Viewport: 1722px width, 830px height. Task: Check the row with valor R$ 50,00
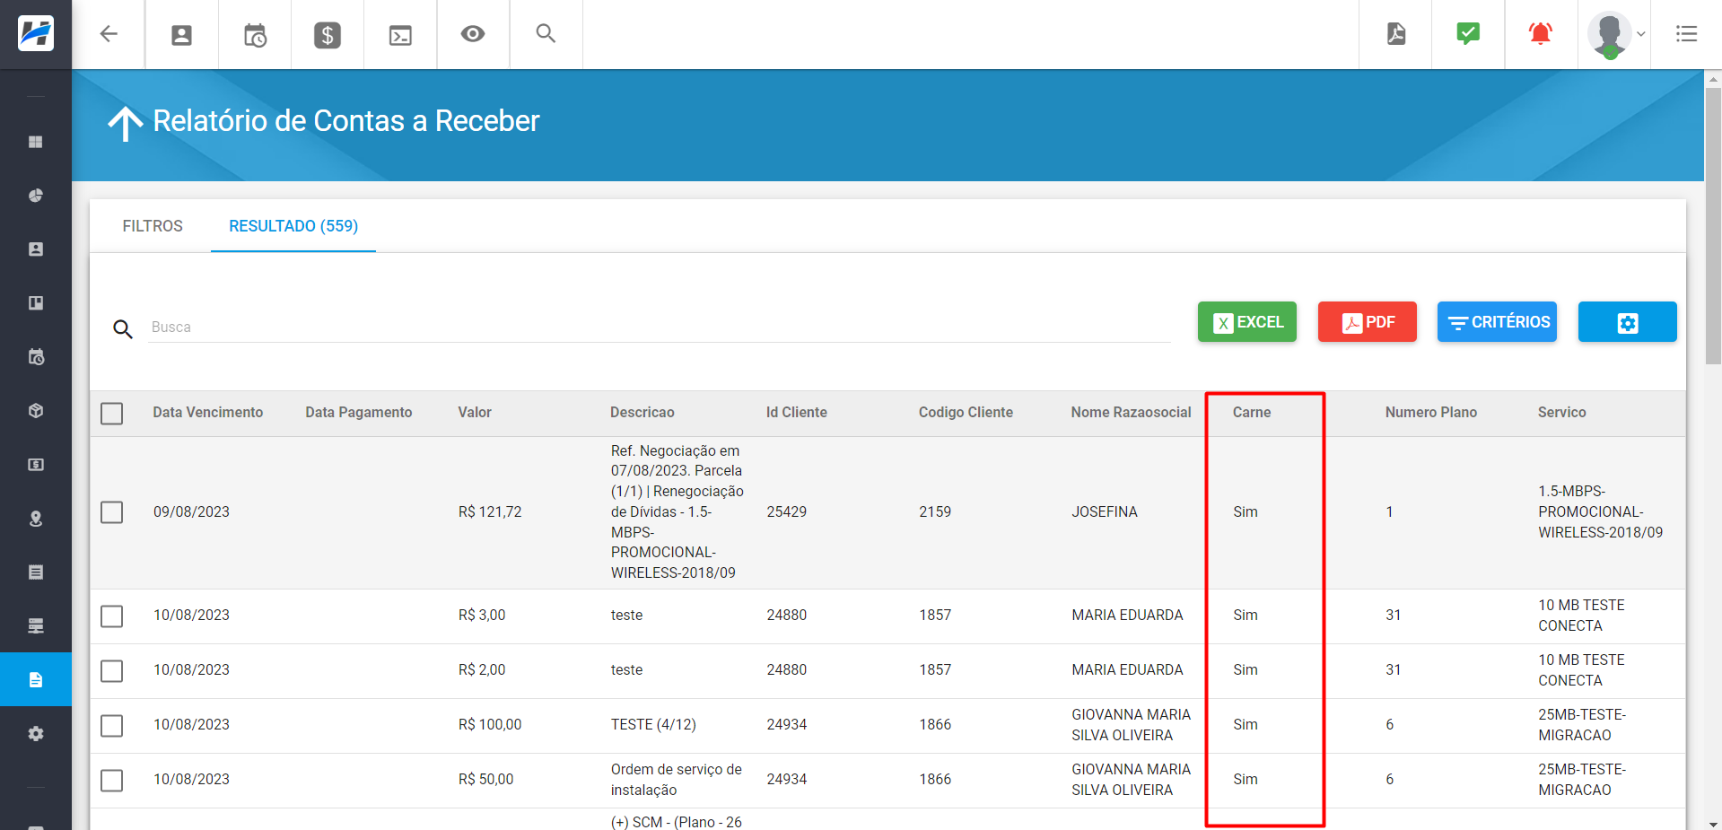point(112,781)
